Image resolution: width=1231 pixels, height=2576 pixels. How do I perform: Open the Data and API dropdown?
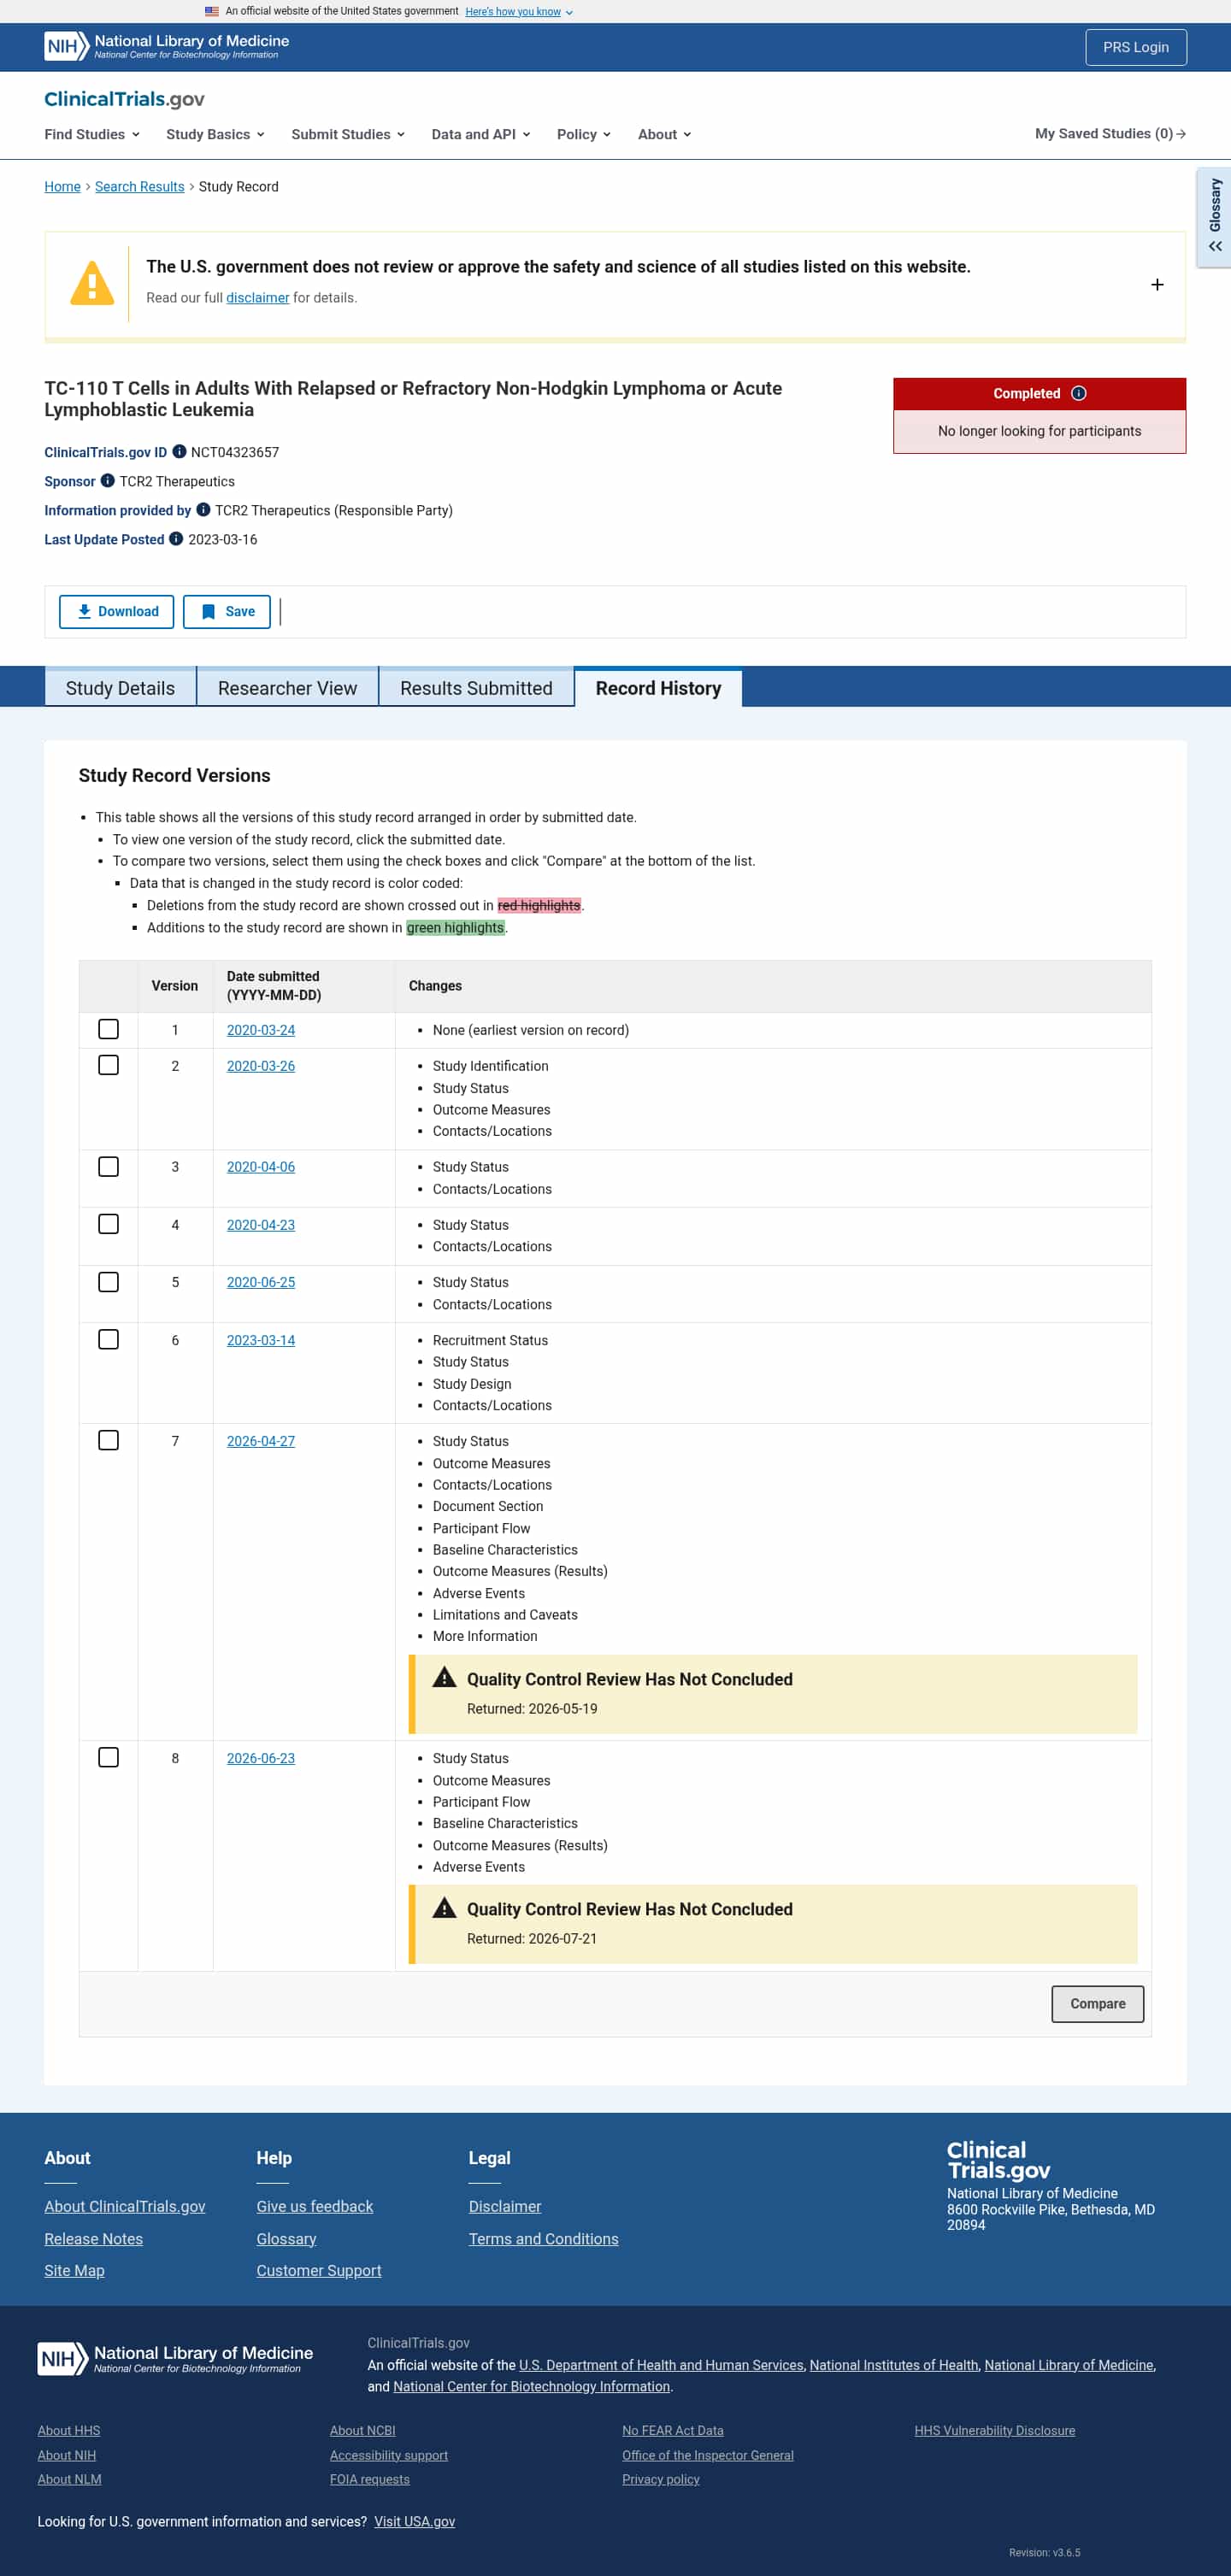tap(481, 134)
